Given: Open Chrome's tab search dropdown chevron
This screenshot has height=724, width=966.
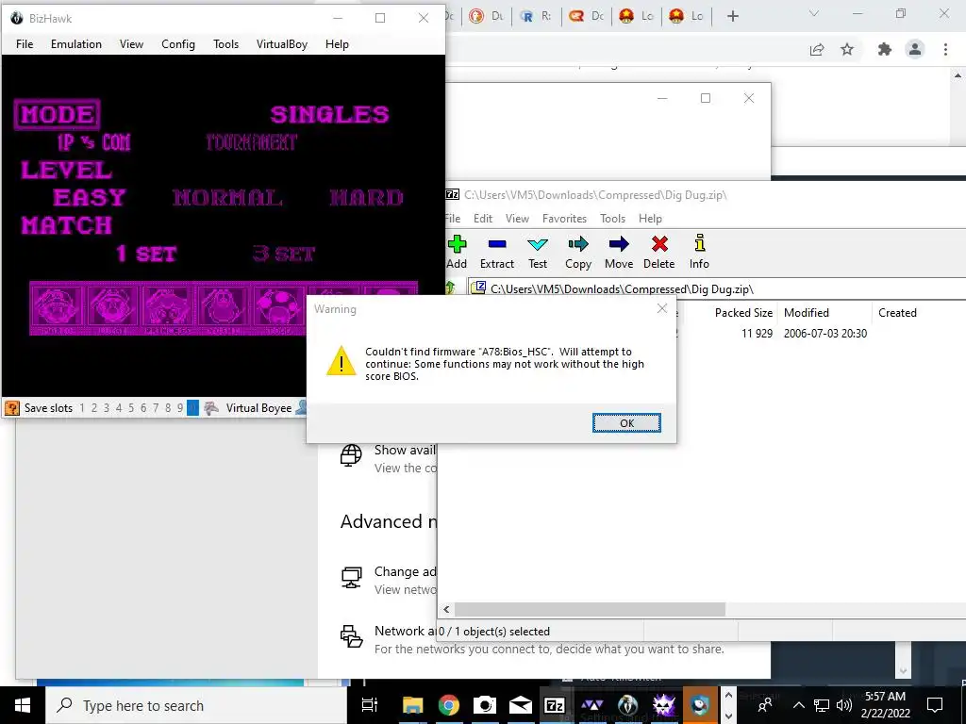Looking at the screenshot, I should pyautogui.click(x=814, y=13).
